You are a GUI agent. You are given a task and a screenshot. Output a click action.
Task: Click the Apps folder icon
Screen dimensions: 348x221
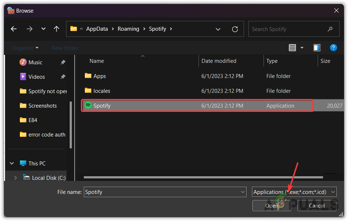point(88,76)
